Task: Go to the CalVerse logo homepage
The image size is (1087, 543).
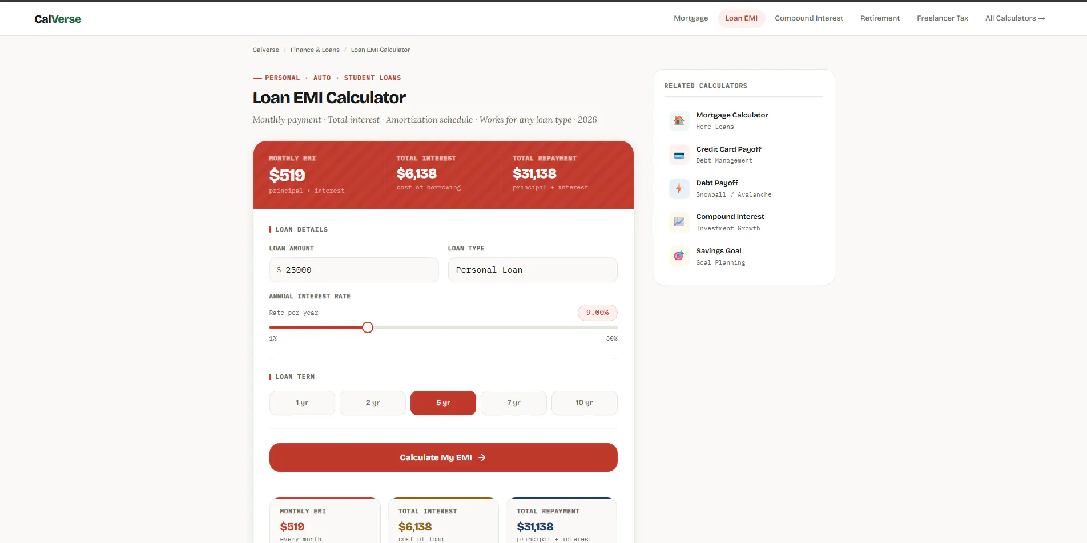Action: (58, 19)
